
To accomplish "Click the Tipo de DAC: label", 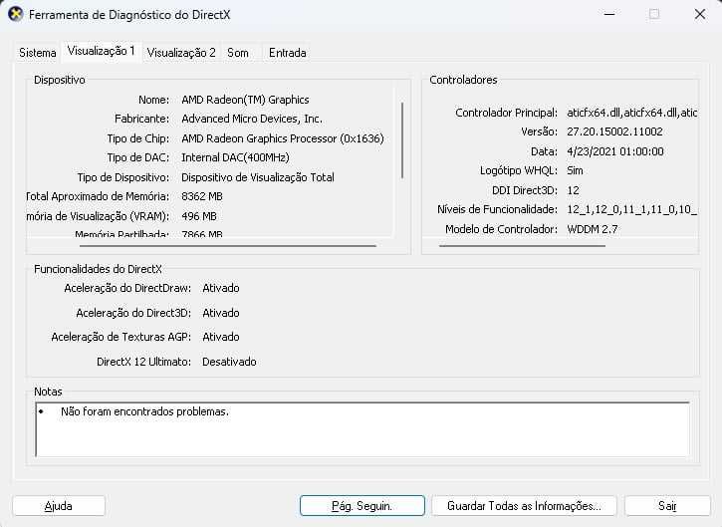I will (x=138, y=157).
